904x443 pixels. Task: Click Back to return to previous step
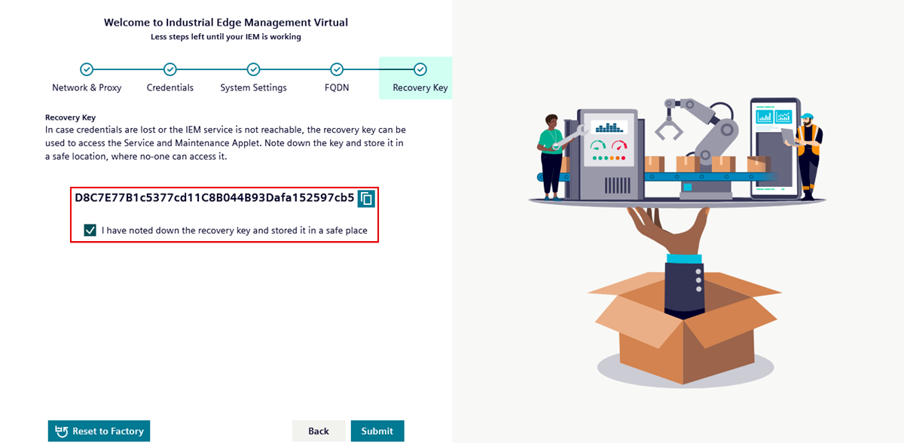pyautogui.click(x=319, y=431)
